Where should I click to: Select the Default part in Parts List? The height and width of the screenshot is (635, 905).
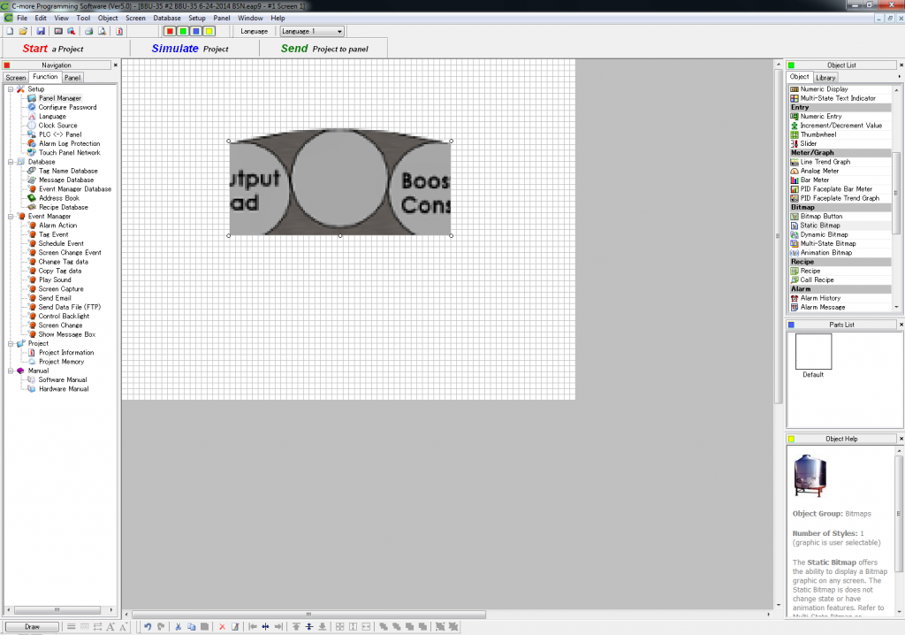(811, 351)
